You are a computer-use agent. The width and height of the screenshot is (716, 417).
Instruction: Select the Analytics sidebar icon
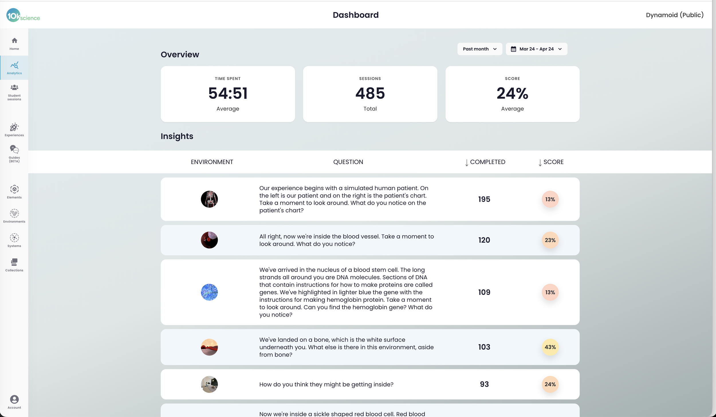tap(14, 68)
